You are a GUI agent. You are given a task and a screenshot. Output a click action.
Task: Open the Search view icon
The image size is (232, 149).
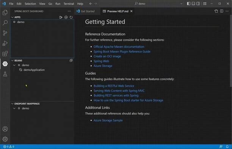pos(5,23)
